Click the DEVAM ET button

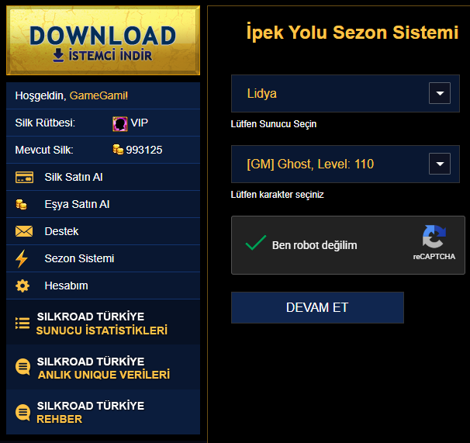(317, 307)
